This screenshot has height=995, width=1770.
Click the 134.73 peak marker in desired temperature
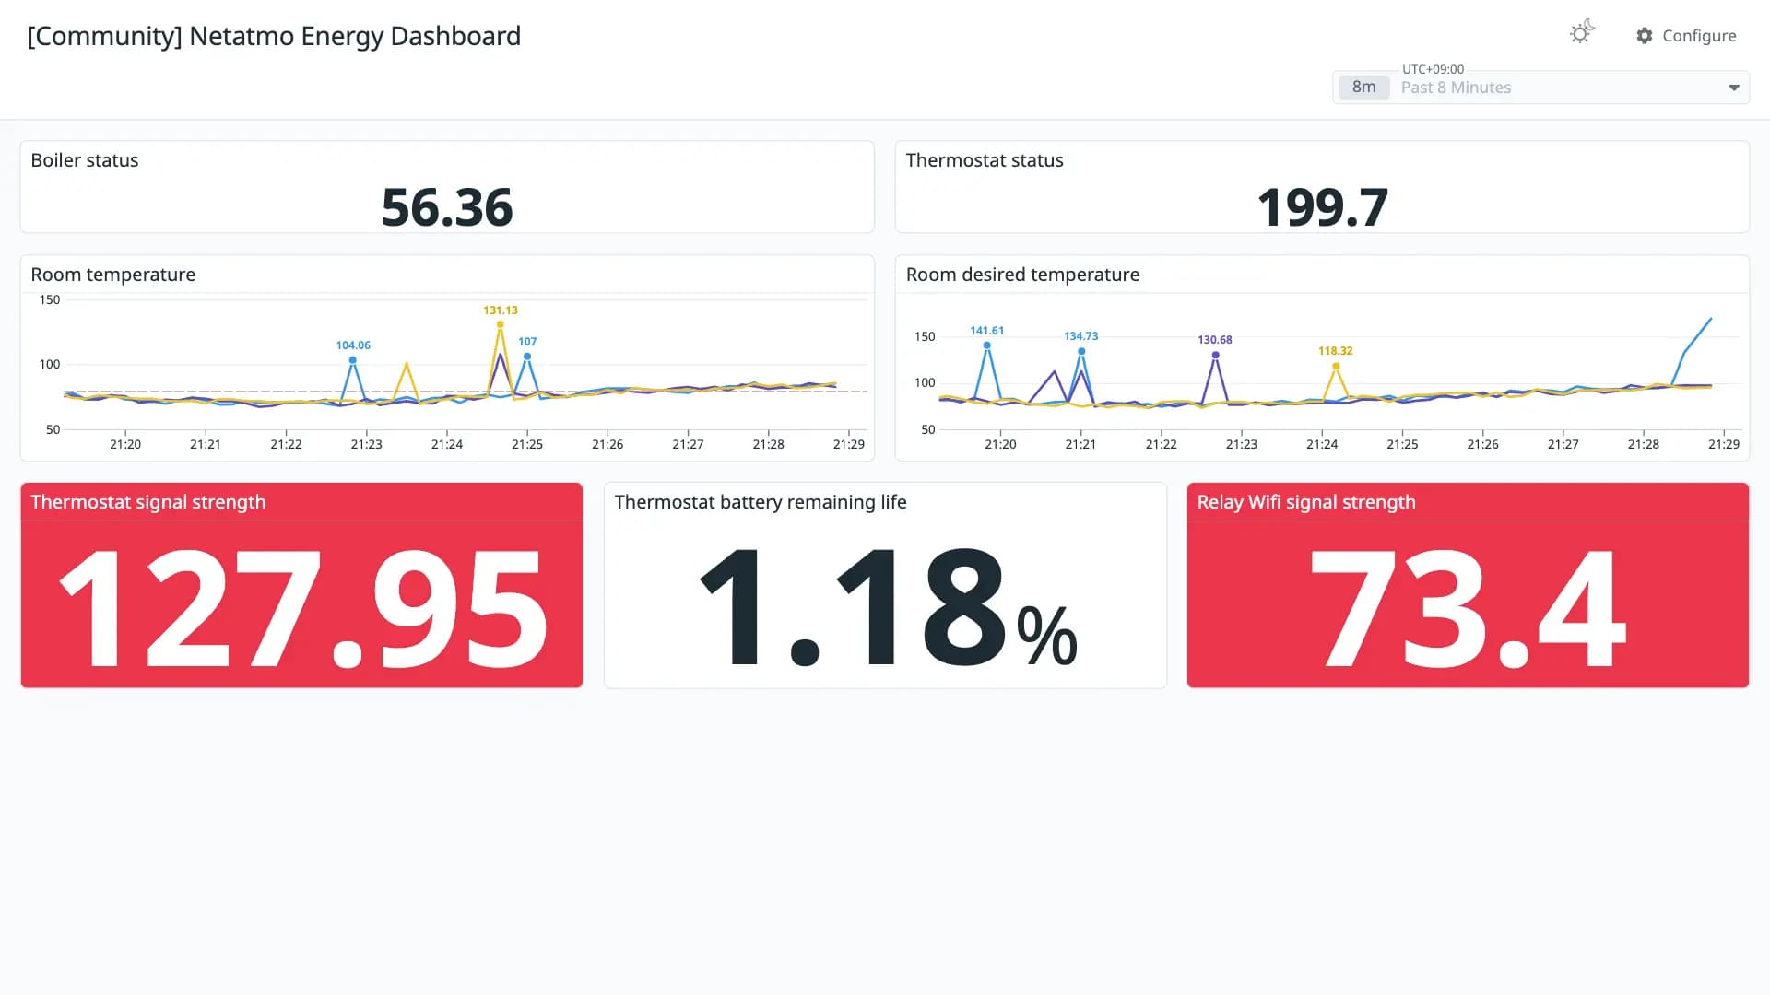[1081, 351]
